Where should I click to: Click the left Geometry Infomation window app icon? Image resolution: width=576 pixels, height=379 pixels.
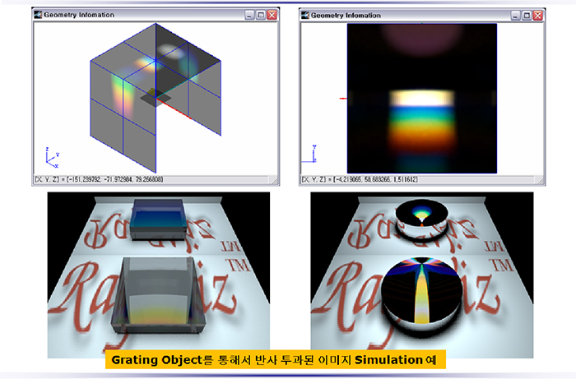click(x=39, y=15)
